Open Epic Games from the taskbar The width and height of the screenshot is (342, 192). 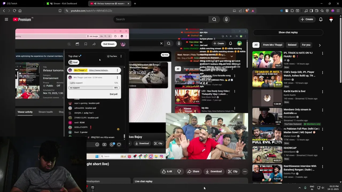[93, 187]
